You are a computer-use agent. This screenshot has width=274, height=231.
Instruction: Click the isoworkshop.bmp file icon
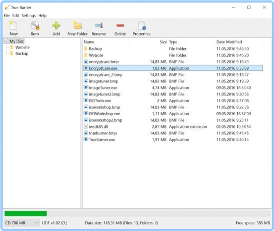pyautogui.click(x=86, y=107)
